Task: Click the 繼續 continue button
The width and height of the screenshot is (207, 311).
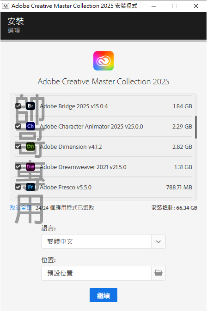Action: (x=103, y=295)
